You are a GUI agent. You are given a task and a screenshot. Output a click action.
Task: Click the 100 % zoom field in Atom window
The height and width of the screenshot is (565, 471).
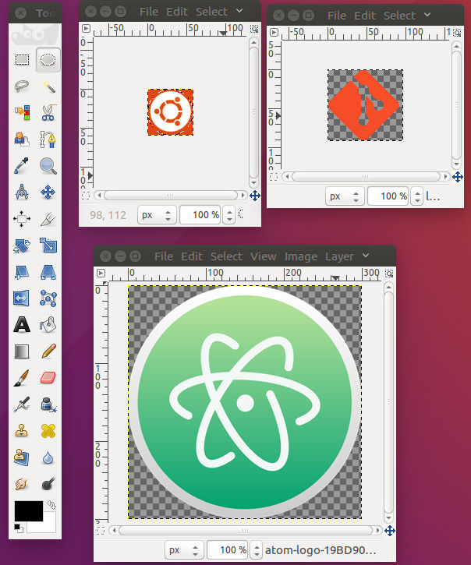coord(228,550)
